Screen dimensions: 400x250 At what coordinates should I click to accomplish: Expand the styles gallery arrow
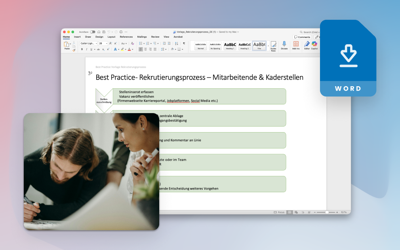pos(268,46)
